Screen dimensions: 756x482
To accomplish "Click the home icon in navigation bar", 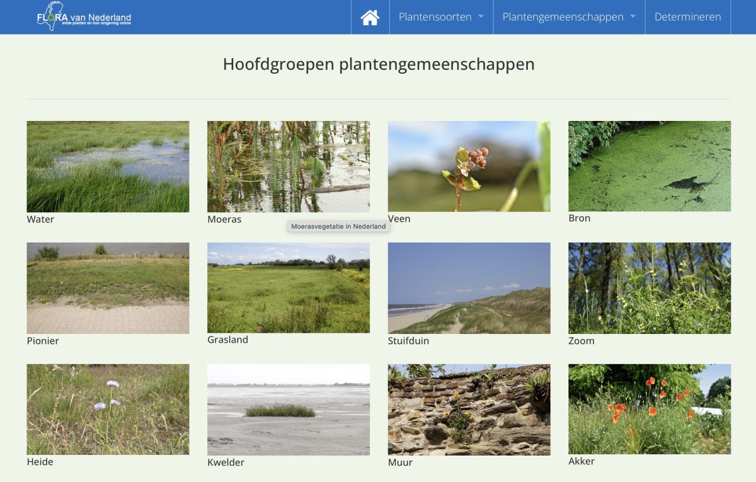I will (x=370, y=18).
